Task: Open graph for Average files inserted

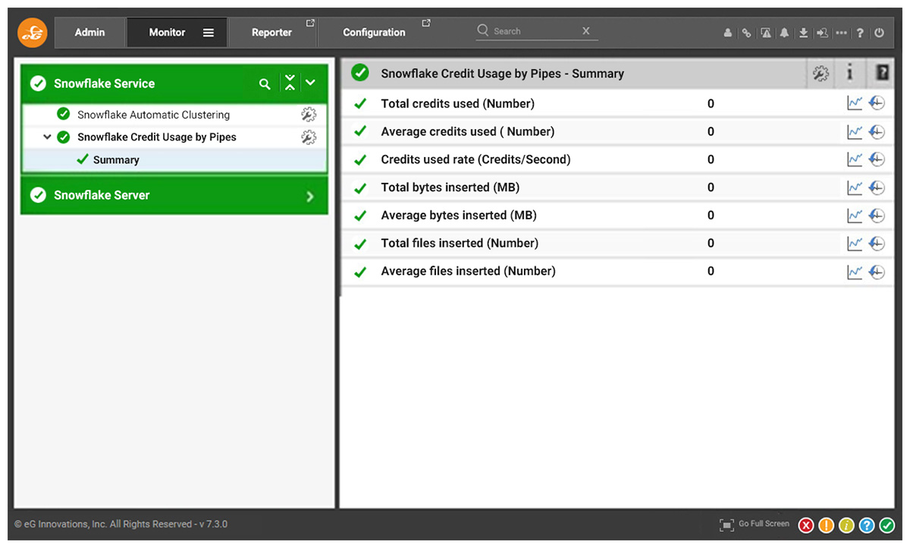Action: [855, 271]
